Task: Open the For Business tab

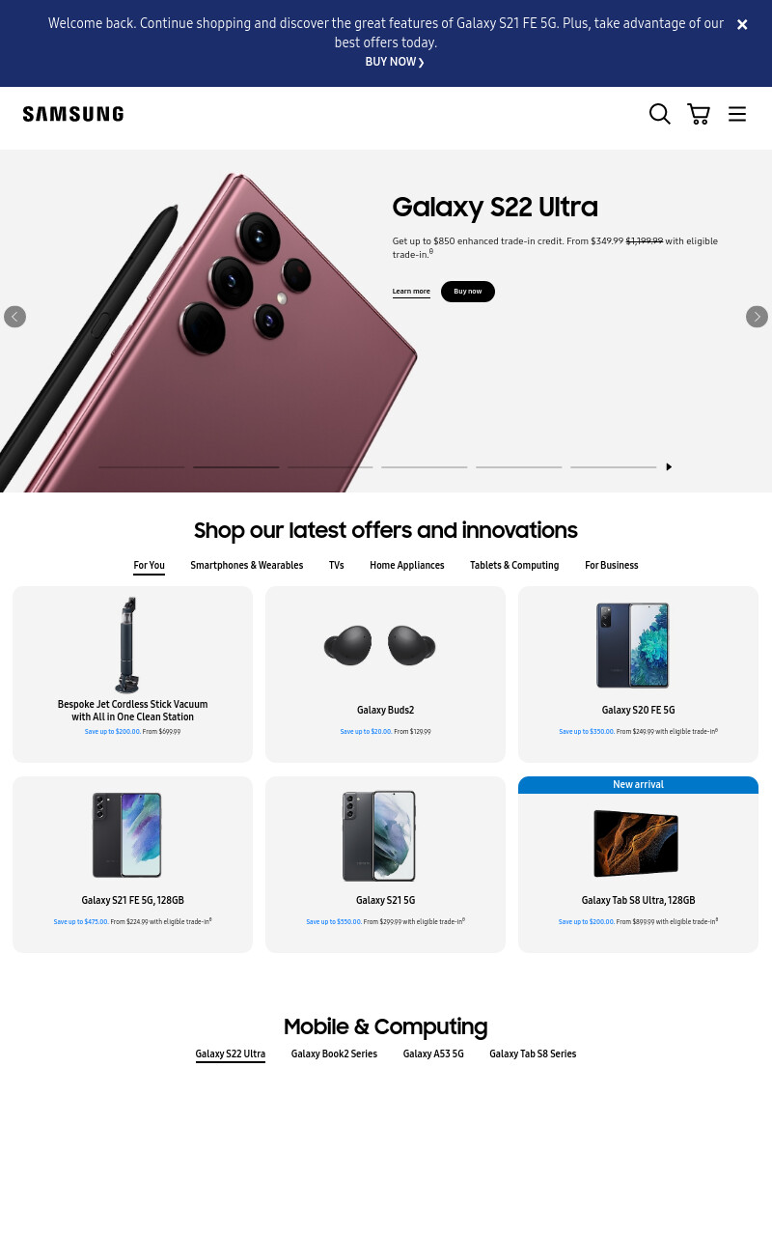Action: pyautogui.click(x=612, y=566)
